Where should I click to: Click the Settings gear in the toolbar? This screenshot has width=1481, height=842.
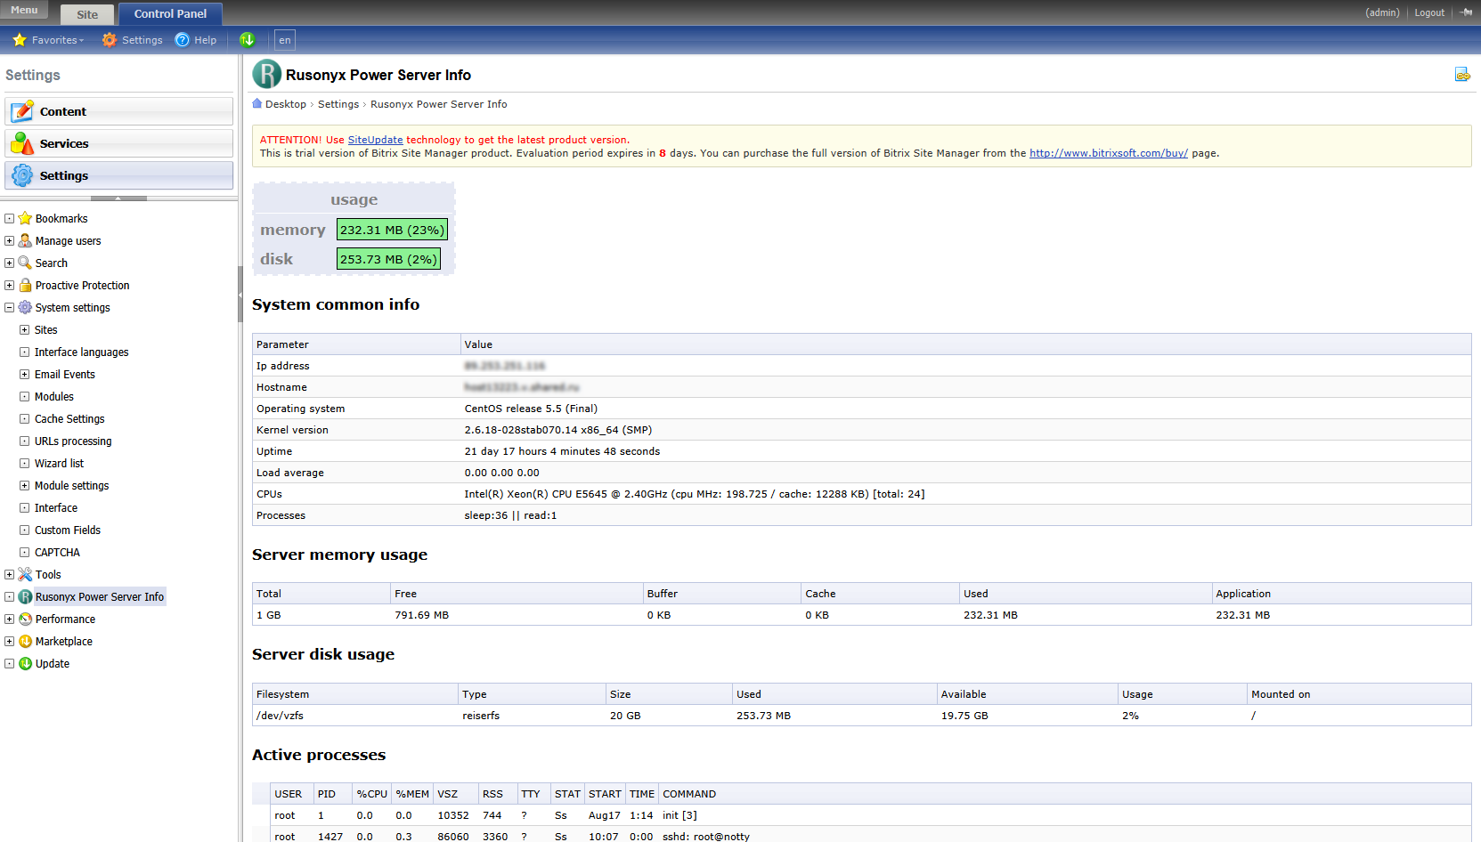[108, 39]
